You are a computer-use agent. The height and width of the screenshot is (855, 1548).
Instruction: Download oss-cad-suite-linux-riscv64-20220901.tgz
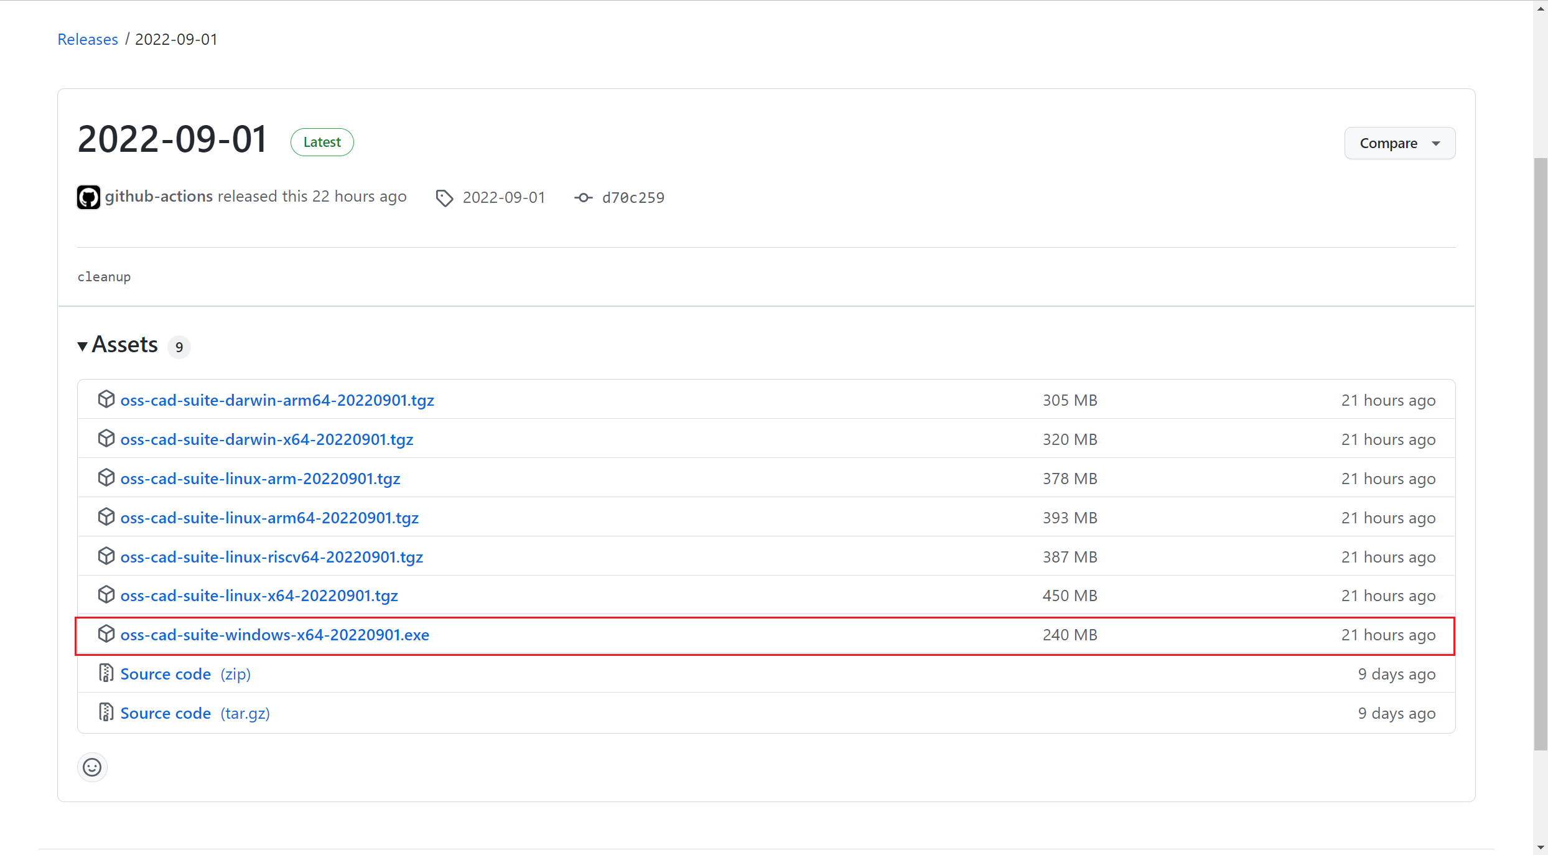click(x=272, y=557)
